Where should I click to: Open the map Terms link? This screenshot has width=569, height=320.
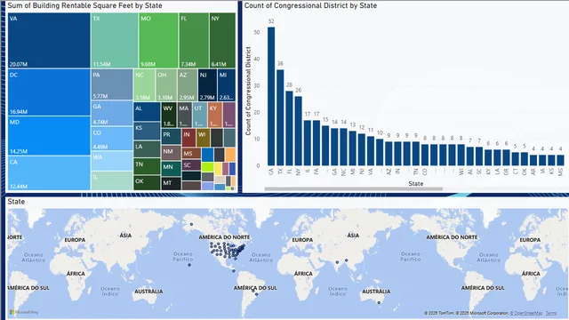pyautogui.click(x=551, y=313)
